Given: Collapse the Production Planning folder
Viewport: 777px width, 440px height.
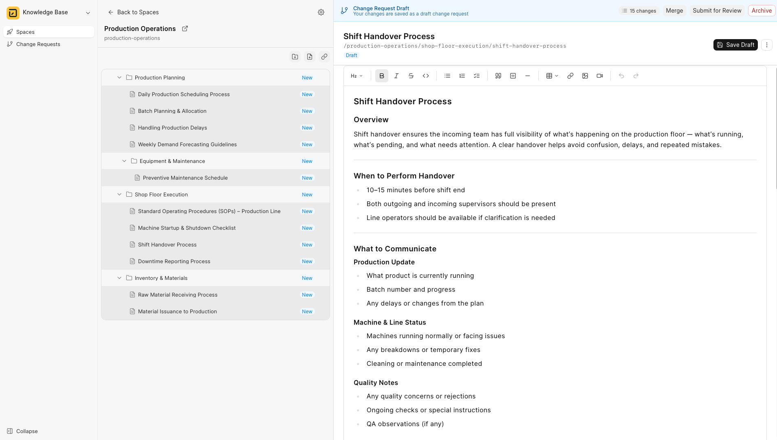Looking at the screenshot, I should pos(119,77).
